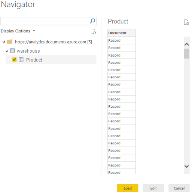
Task: Collapse the analytics.documents.azure.com node
Action: (4, 42)
